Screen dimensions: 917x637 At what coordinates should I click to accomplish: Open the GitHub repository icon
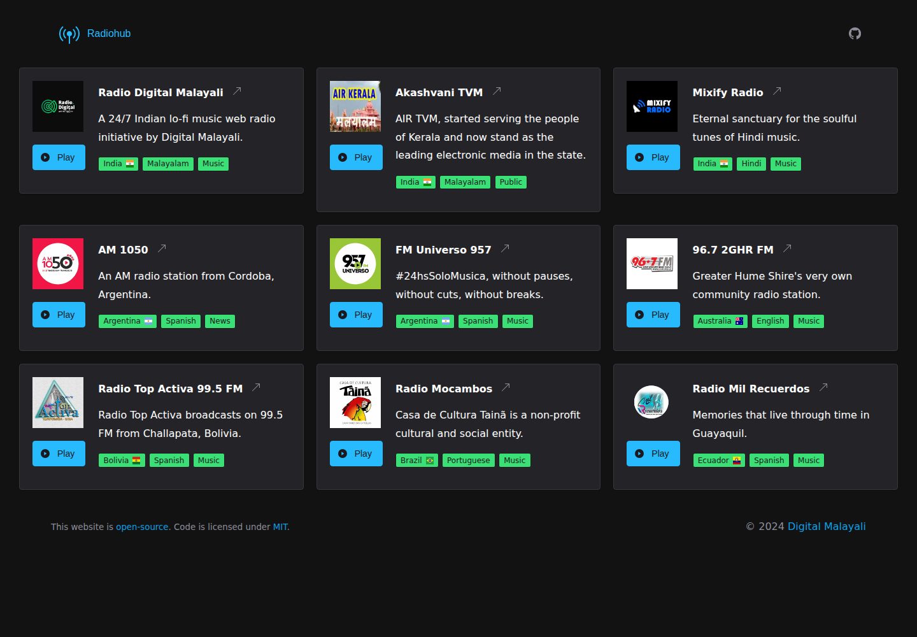[x=855, y=33]
